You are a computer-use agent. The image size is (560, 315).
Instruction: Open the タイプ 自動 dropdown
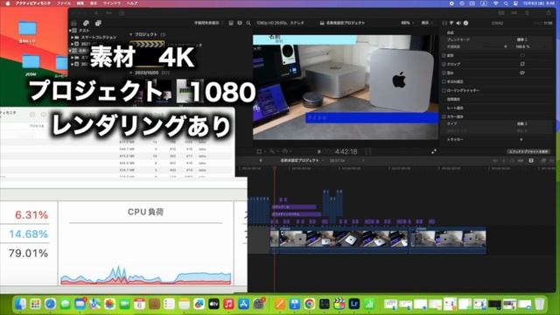tap(522, 123)
